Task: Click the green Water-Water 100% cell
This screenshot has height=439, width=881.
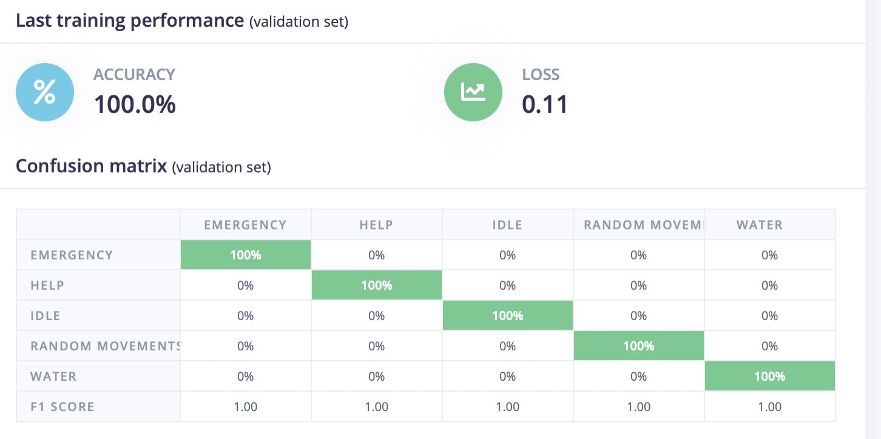Action: click(x=770, y=376)
